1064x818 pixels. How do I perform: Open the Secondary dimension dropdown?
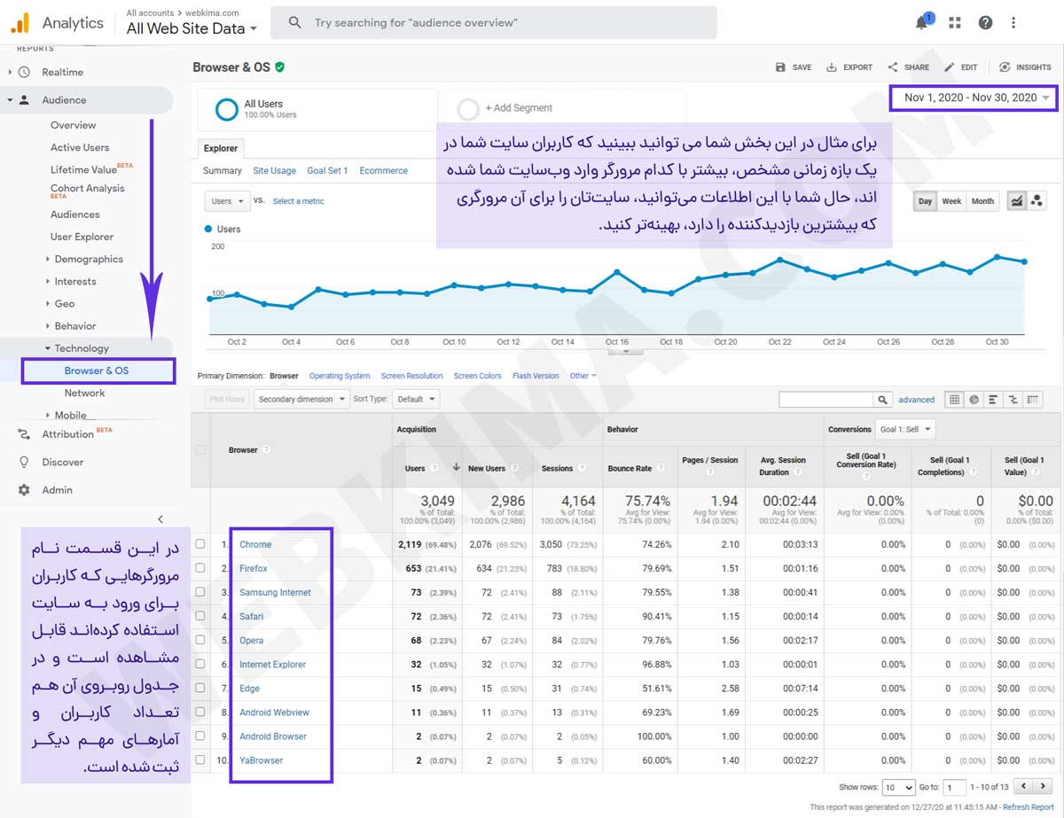(301, 400)
